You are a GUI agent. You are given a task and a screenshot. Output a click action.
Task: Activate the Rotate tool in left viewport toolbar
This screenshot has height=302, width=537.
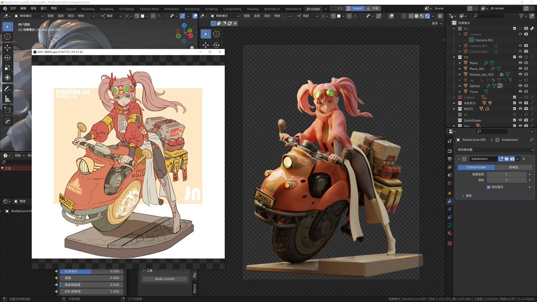tap(7, 58)
